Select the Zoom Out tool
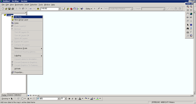Viewport: 196px width, 104px height. [191, 7]
